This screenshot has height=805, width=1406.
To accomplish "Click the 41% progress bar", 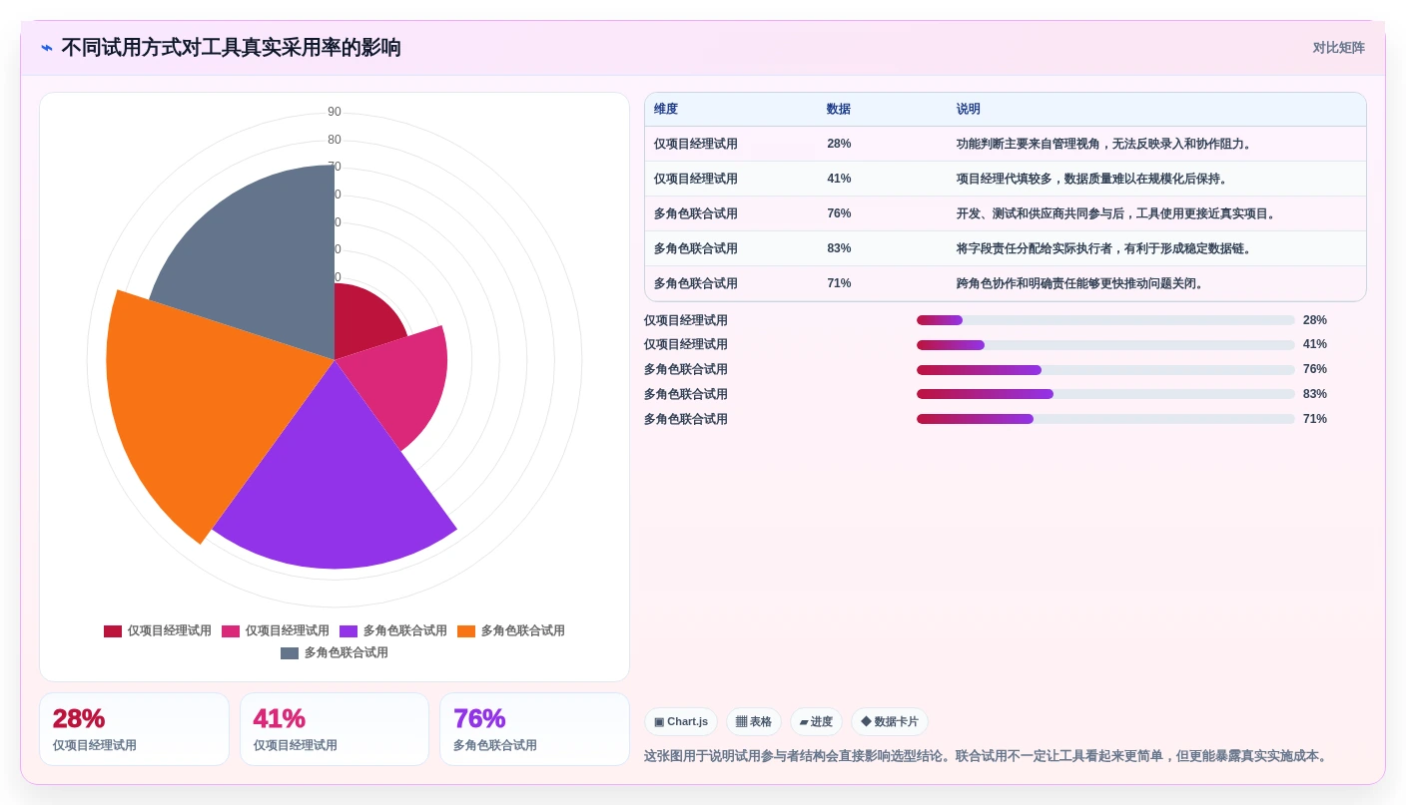I will pos(1105,345).
